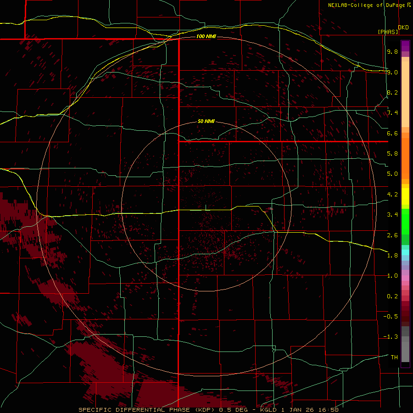This screenshot has width=413, height=413.
Task: Click the gray bottom segment of color bar
Action: coord(405,352)
